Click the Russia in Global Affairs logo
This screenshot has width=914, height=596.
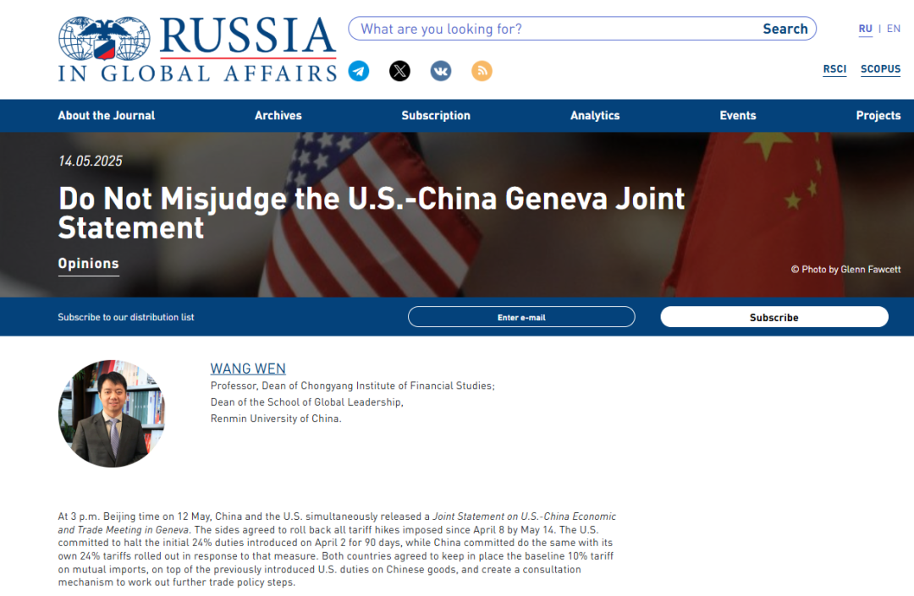197,49
